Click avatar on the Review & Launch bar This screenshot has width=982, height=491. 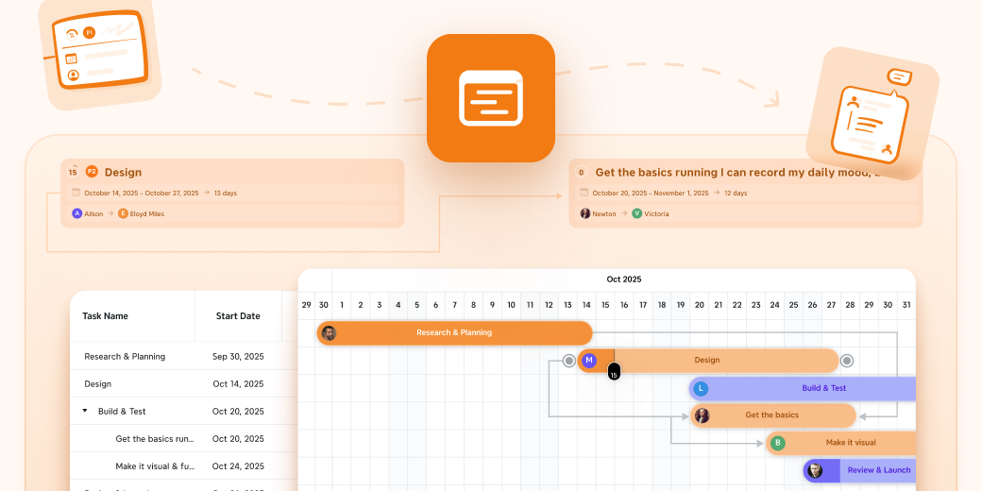click(x=814, y=470)
